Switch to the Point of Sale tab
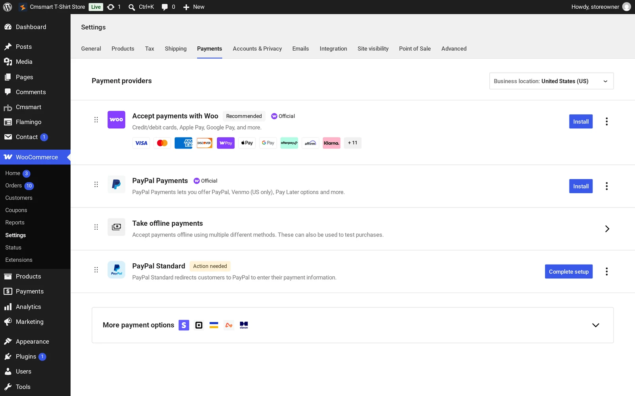The width and height of the screenshot is (635, 396). pos(415,49)
